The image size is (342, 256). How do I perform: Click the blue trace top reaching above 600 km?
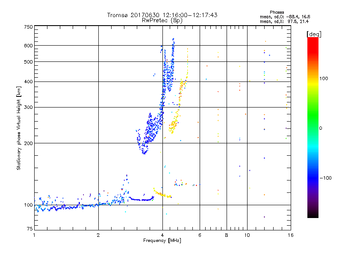click(x=173, y=42)
